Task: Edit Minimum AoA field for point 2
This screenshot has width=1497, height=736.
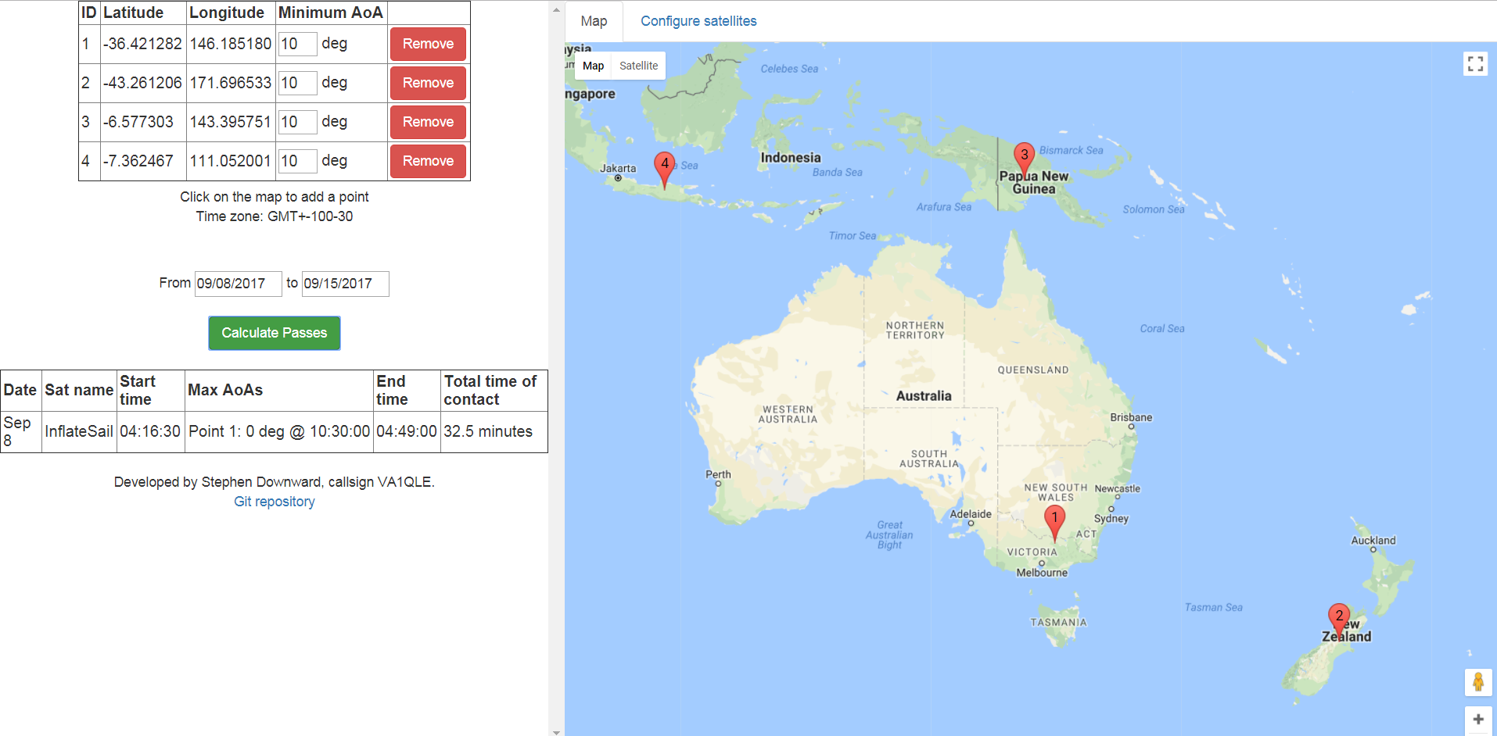Action: point(297,83)
